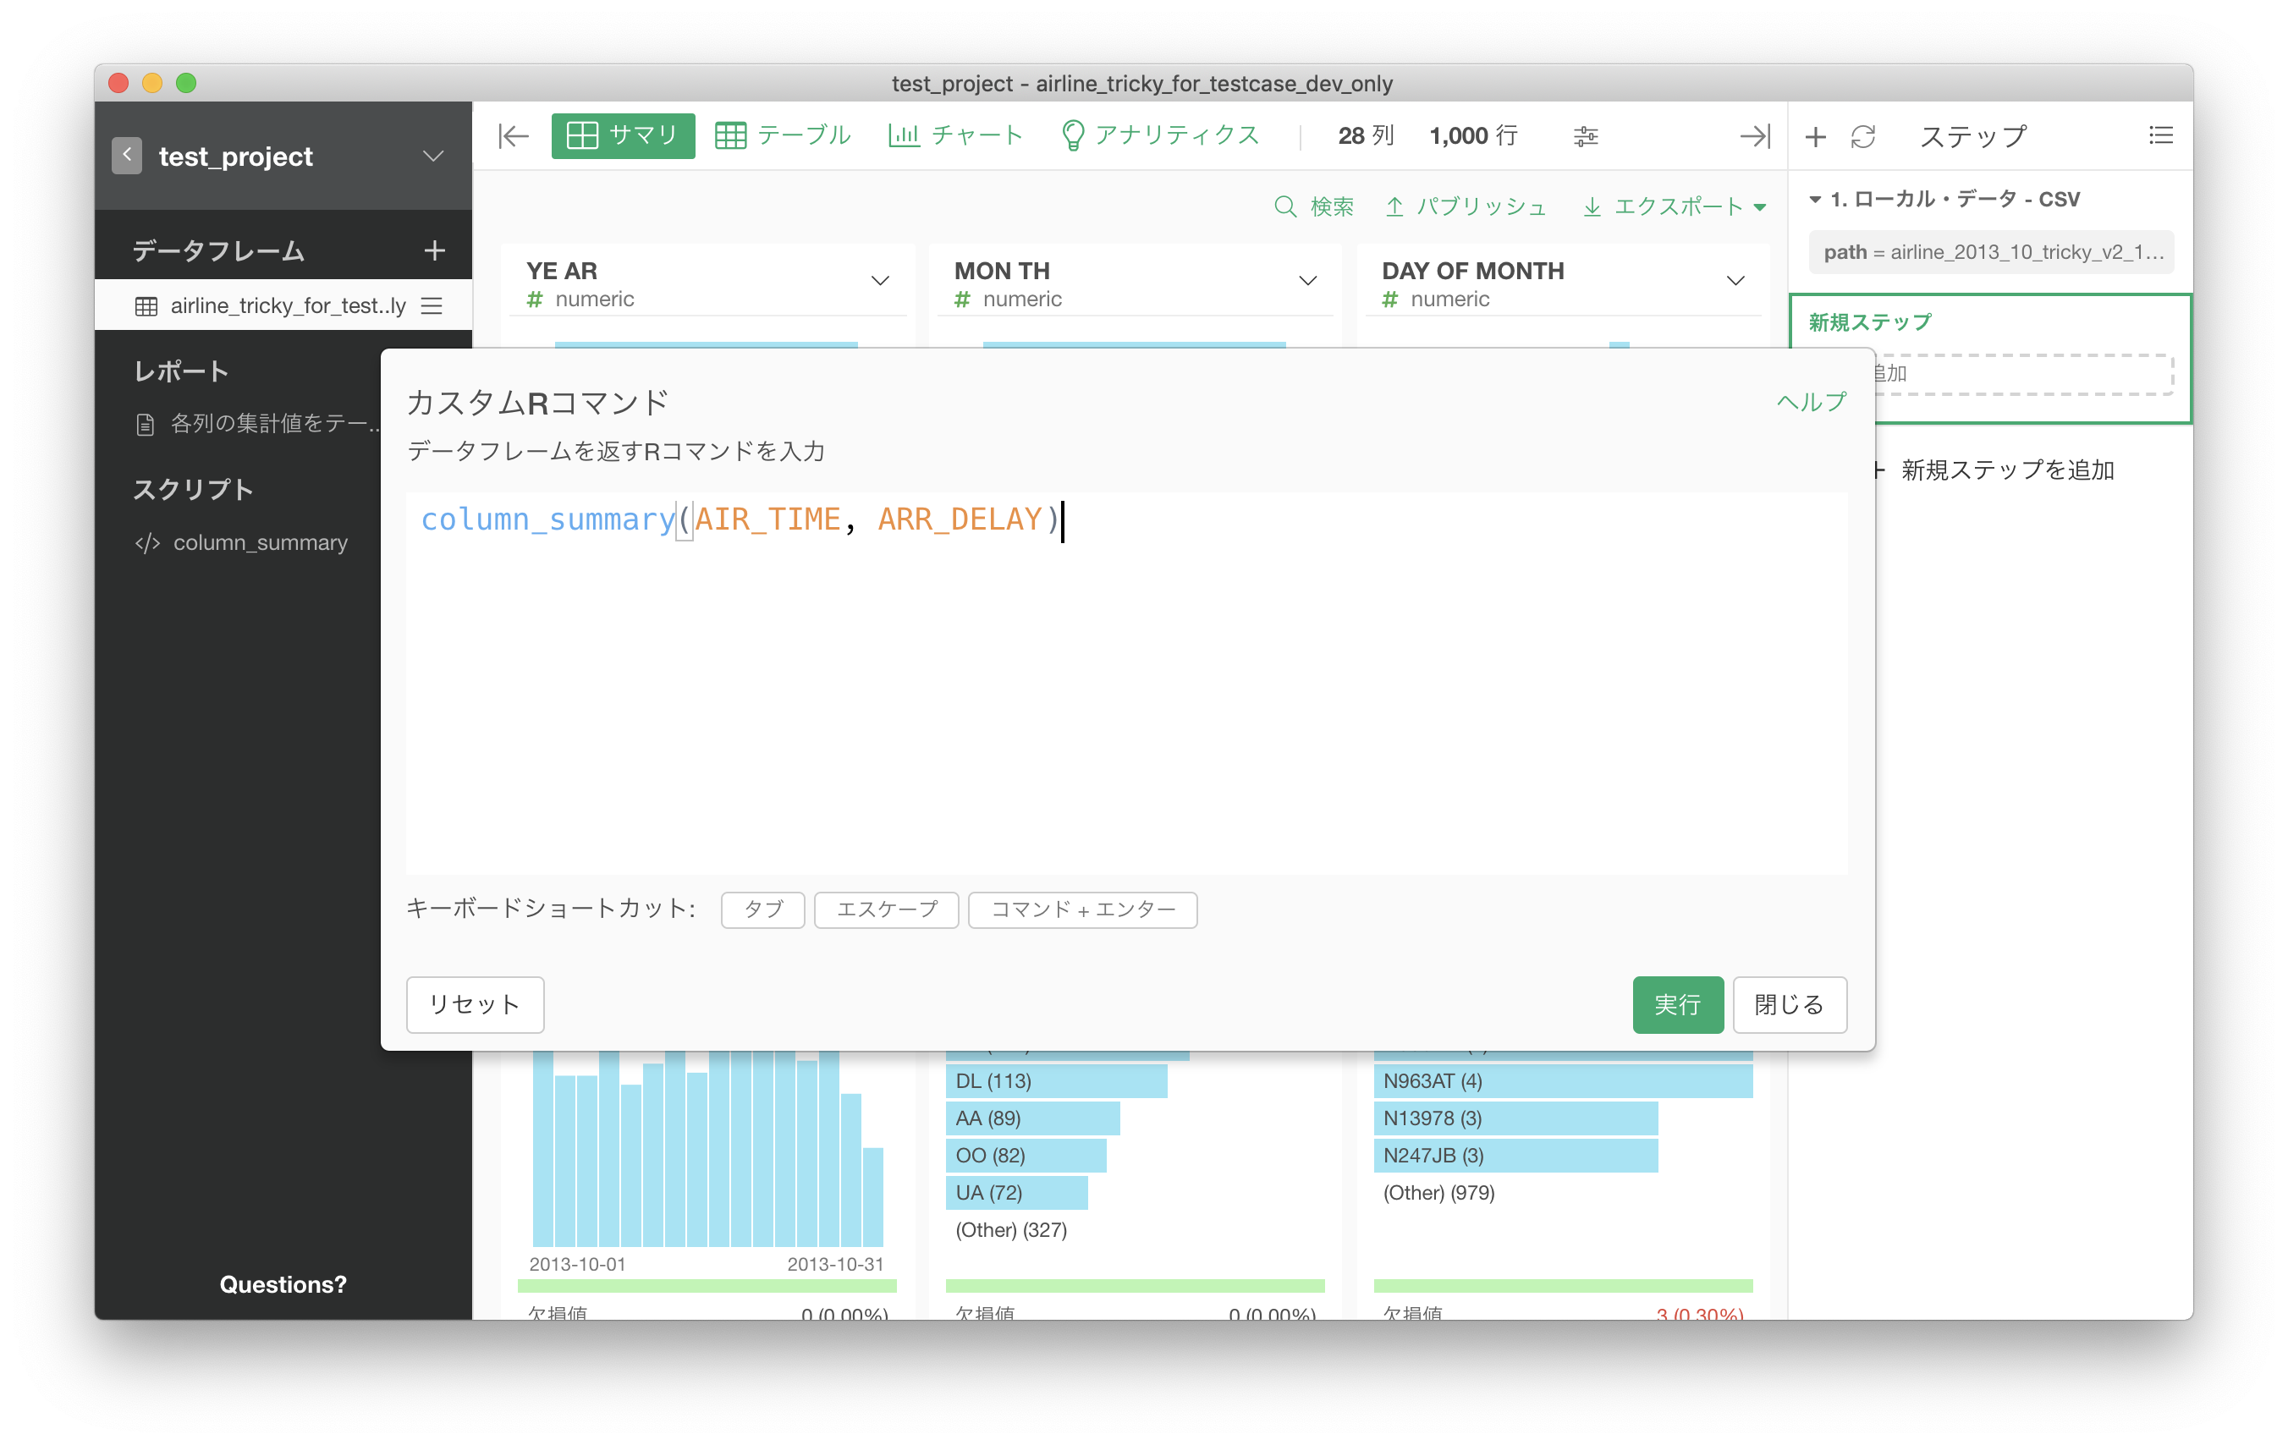Screen dimensions: 2288x1445
Task: Click the green 実行 run button
Action: (1677, 1004)
